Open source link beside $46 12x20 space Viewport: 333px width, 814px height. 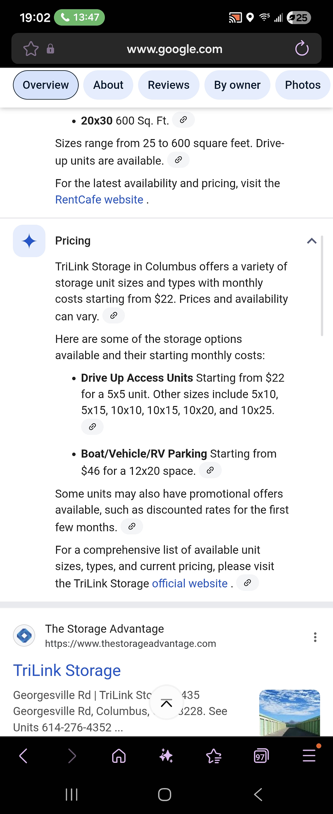[210, 470]
